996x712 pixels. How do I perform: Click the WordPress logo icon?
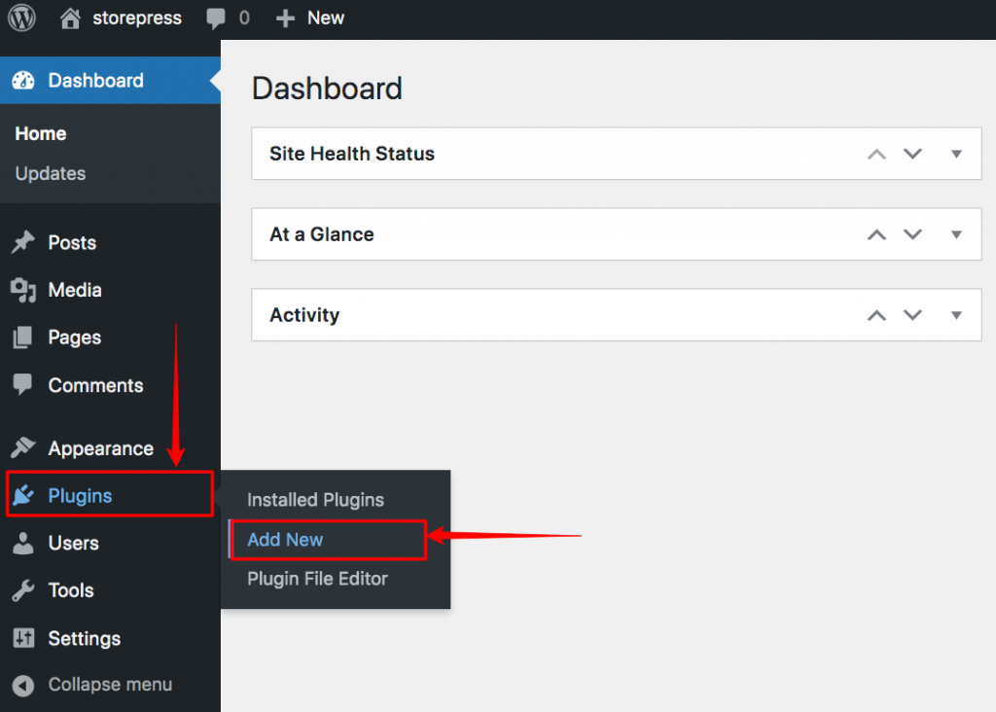21,18
